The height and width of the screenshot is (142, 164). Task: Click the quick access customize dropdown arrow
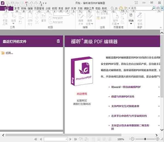coord(46,3)
